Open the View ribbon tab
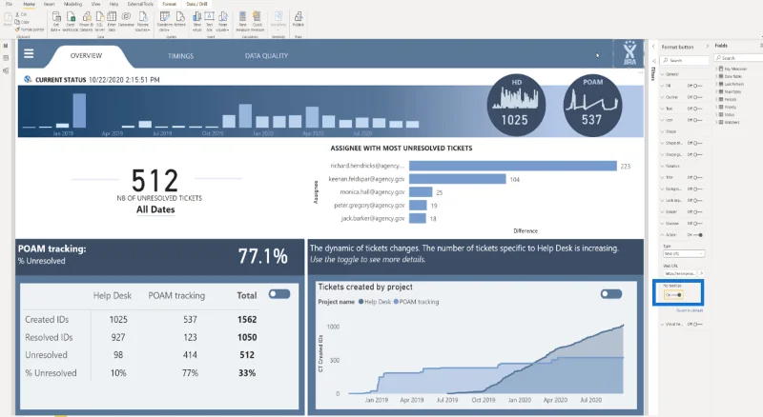Viewport: 763px width, 417px height. 96,4
